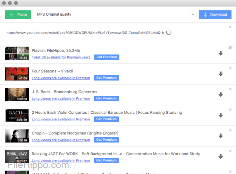Click the window zoom button
Viewport: 236px width, 174px height.
[16, 3]
